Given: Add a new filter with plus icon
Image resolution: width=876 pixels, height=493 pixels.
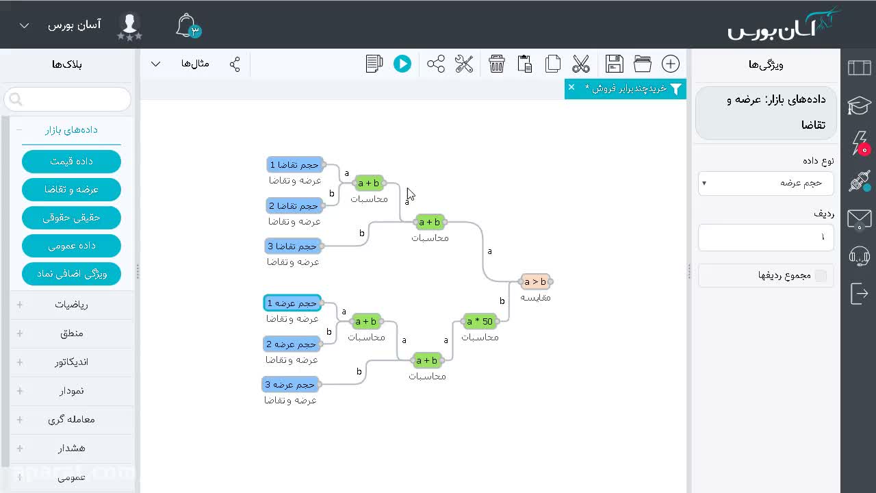Looking at the screenshot, I should point(671,64).
